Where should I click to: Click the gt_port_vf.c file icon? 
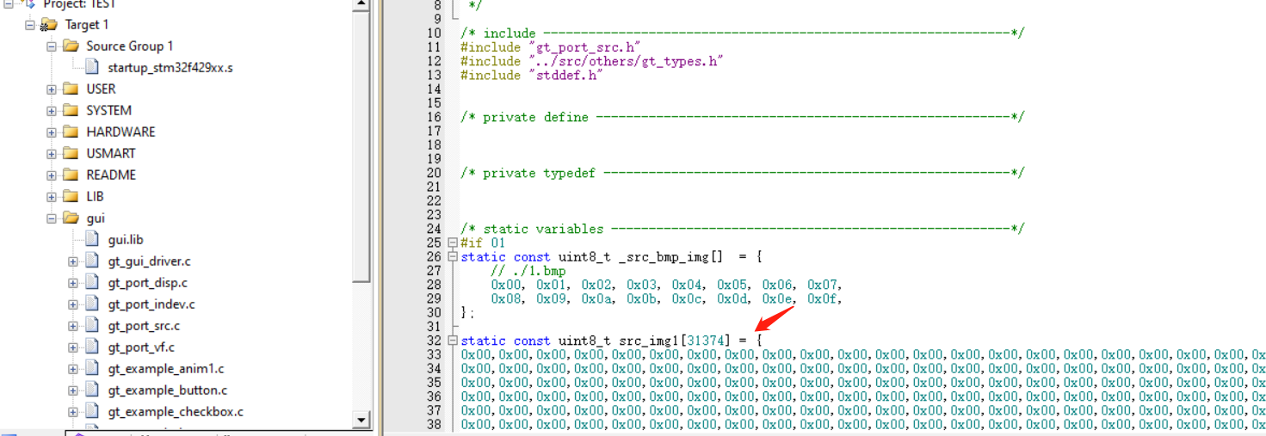92,347
